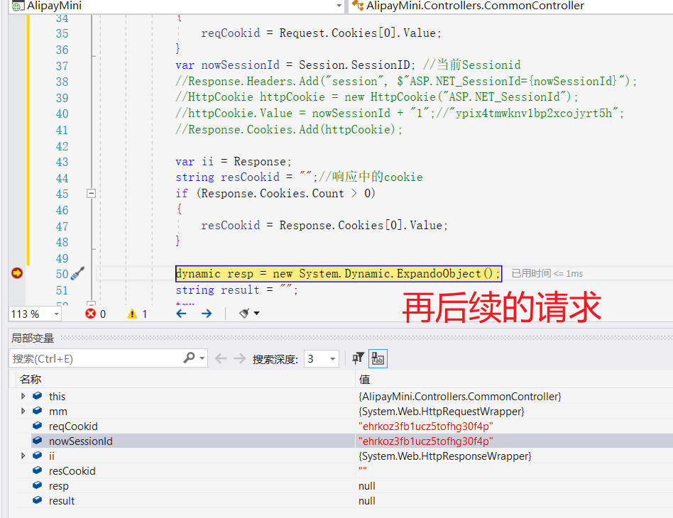This screenshot has height=518, width=673.
Task: Click the magnifier search icon in locals
Action: tap(189, 358)
